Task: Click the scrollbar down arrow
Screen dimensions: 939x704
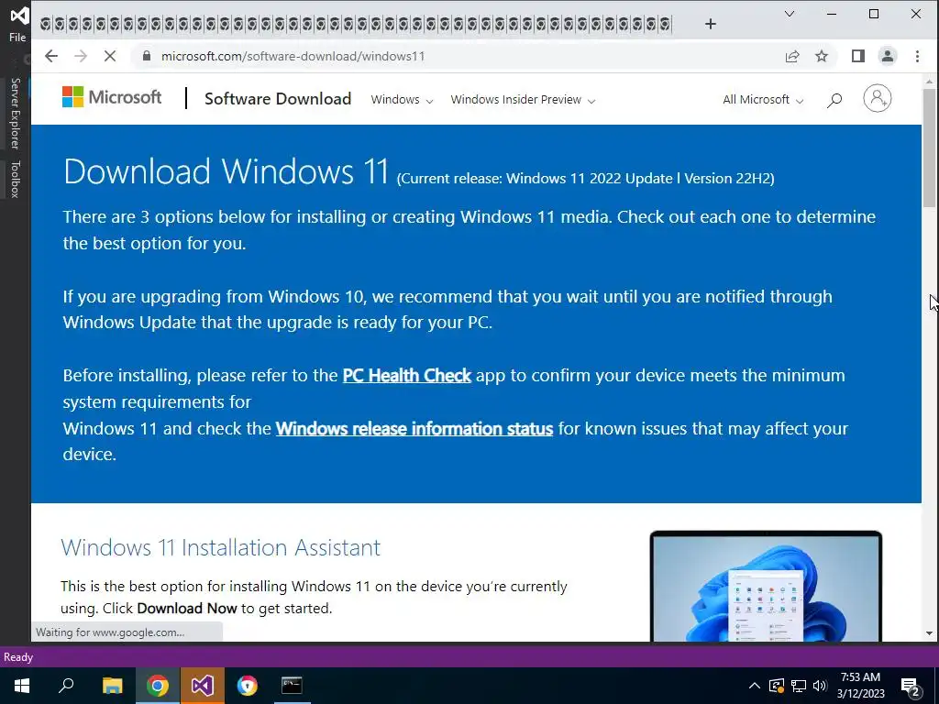Action: click(x=930, y=632)
